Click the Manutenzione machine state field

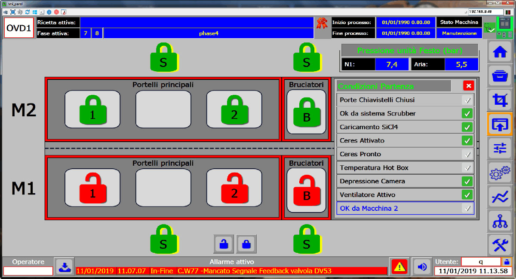pyautogui.click(x=459, y=33)
